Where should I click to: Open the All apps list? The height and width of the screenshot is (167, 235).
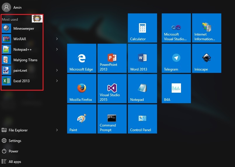point(15,161)
